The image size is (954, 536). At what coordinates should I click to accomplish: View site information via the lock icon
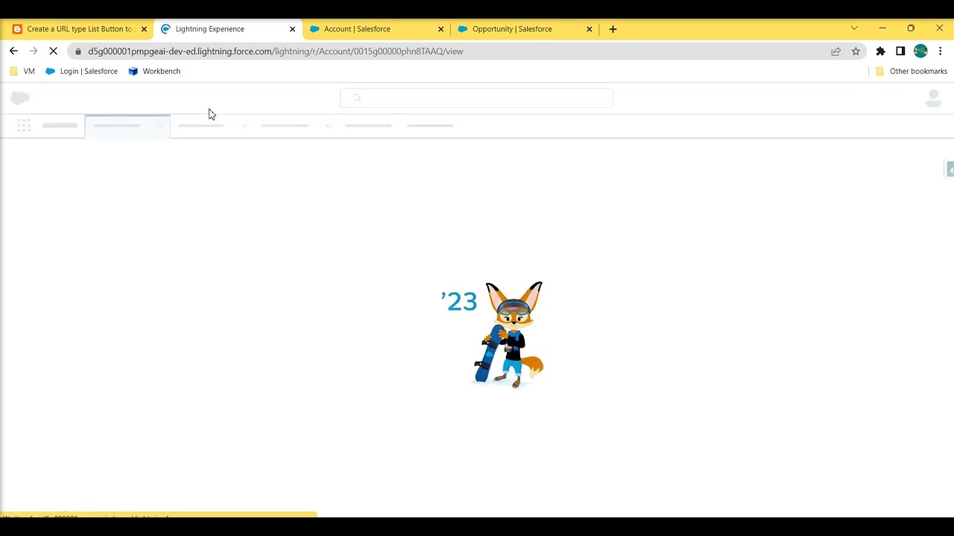point(78,51)
